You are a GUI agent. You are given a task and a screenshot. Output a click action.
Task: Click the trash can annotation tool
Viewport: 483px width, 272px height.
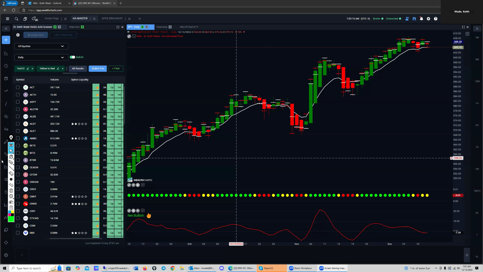point(11,191)
